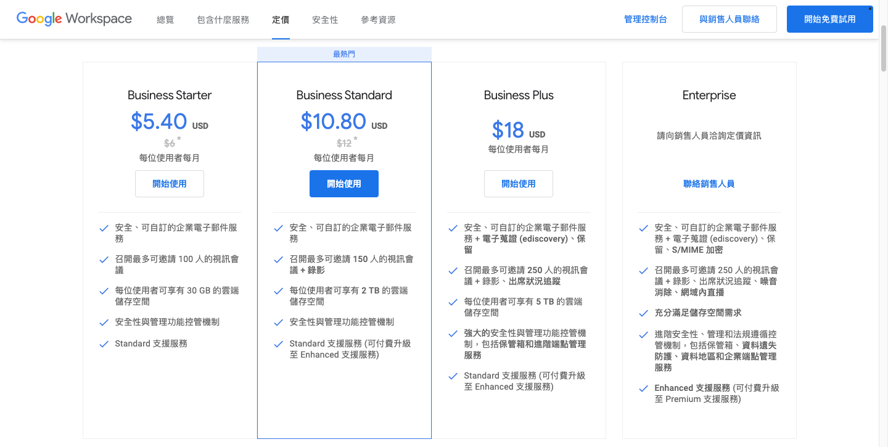Open the 管理控制台 link
Viewport: 888px width, 447px height.
pyautogui.click(x=646, y=19)
